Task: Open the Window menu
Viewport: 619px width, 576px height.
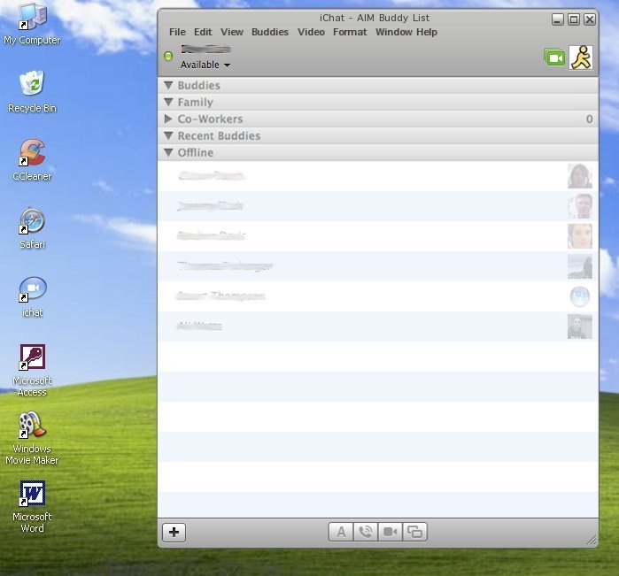Action: click(393, 32)
